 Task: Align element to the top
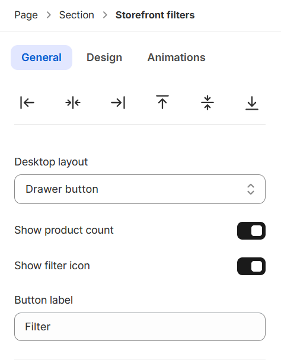[x=162, y=102]
